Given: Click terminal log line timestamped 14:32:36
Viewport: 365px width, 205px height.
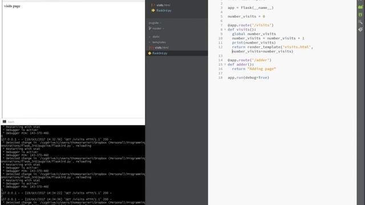Looking at the screenshot, I should point(56,140).
